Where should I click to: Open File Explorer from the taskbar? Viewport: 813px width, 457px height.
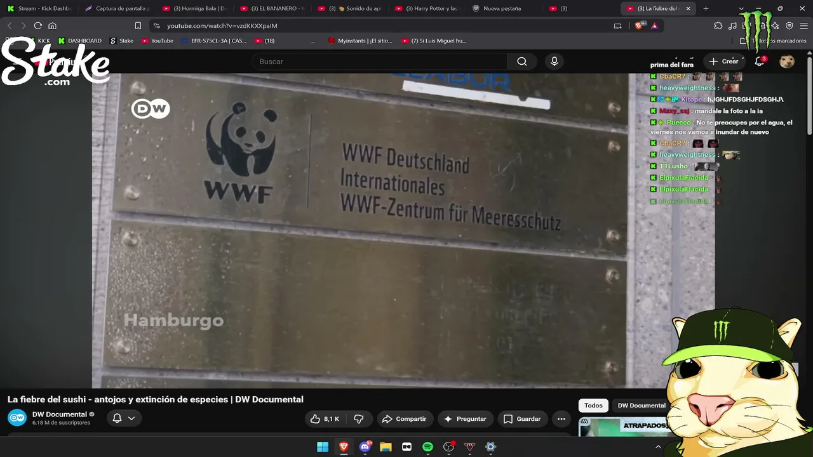coord(386,447)
